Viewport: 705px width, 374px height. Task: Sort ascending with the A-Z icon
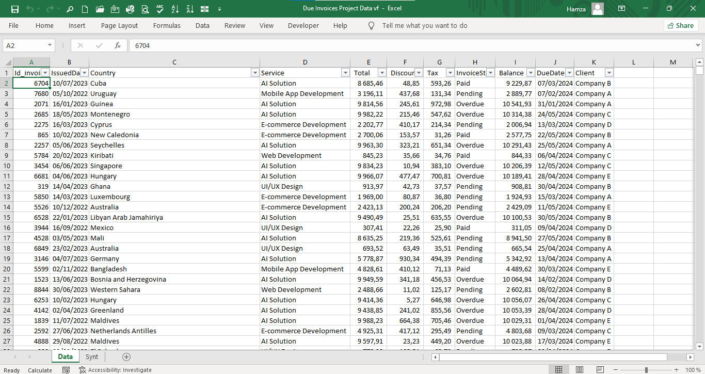175,9
